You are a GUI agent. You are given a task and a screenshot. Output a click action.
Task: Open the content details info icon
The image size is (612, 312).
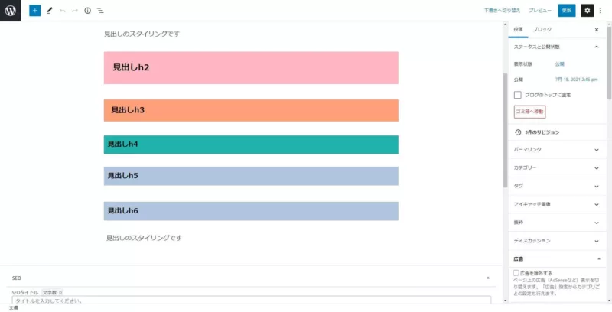click(x=87, y=11)
